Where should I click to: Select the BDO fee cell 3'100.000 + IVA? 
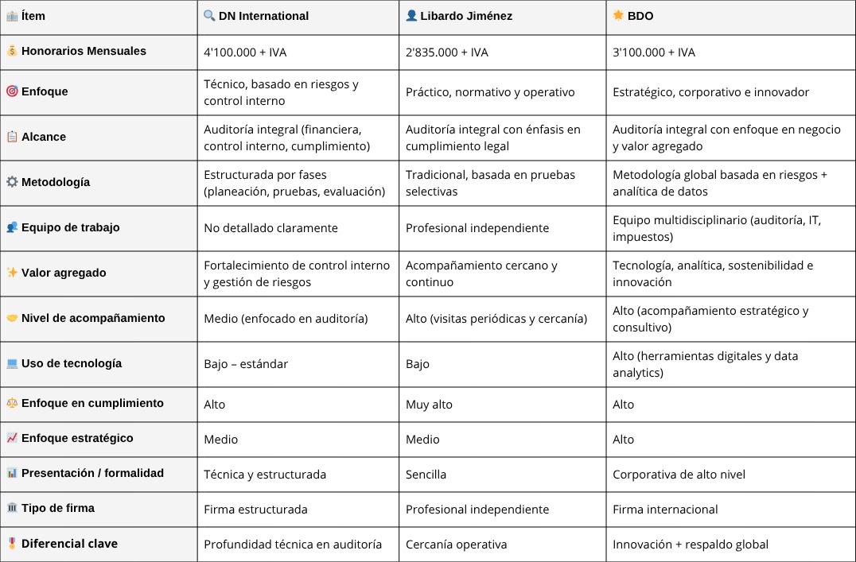730,52
